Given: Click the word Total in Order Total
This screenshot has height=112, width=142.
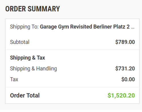Looking at the screenshot, I should 33,95.
